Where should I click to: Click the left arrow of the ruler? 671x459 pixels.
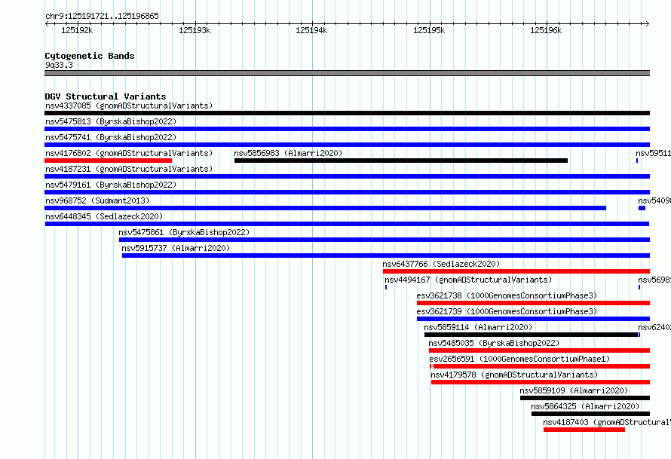click(x=47, y=24)
